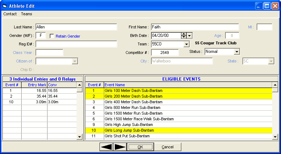Minimize the Athlete Edit window
Viewport: 281px width, 154px height.
(x=258, y=6)
